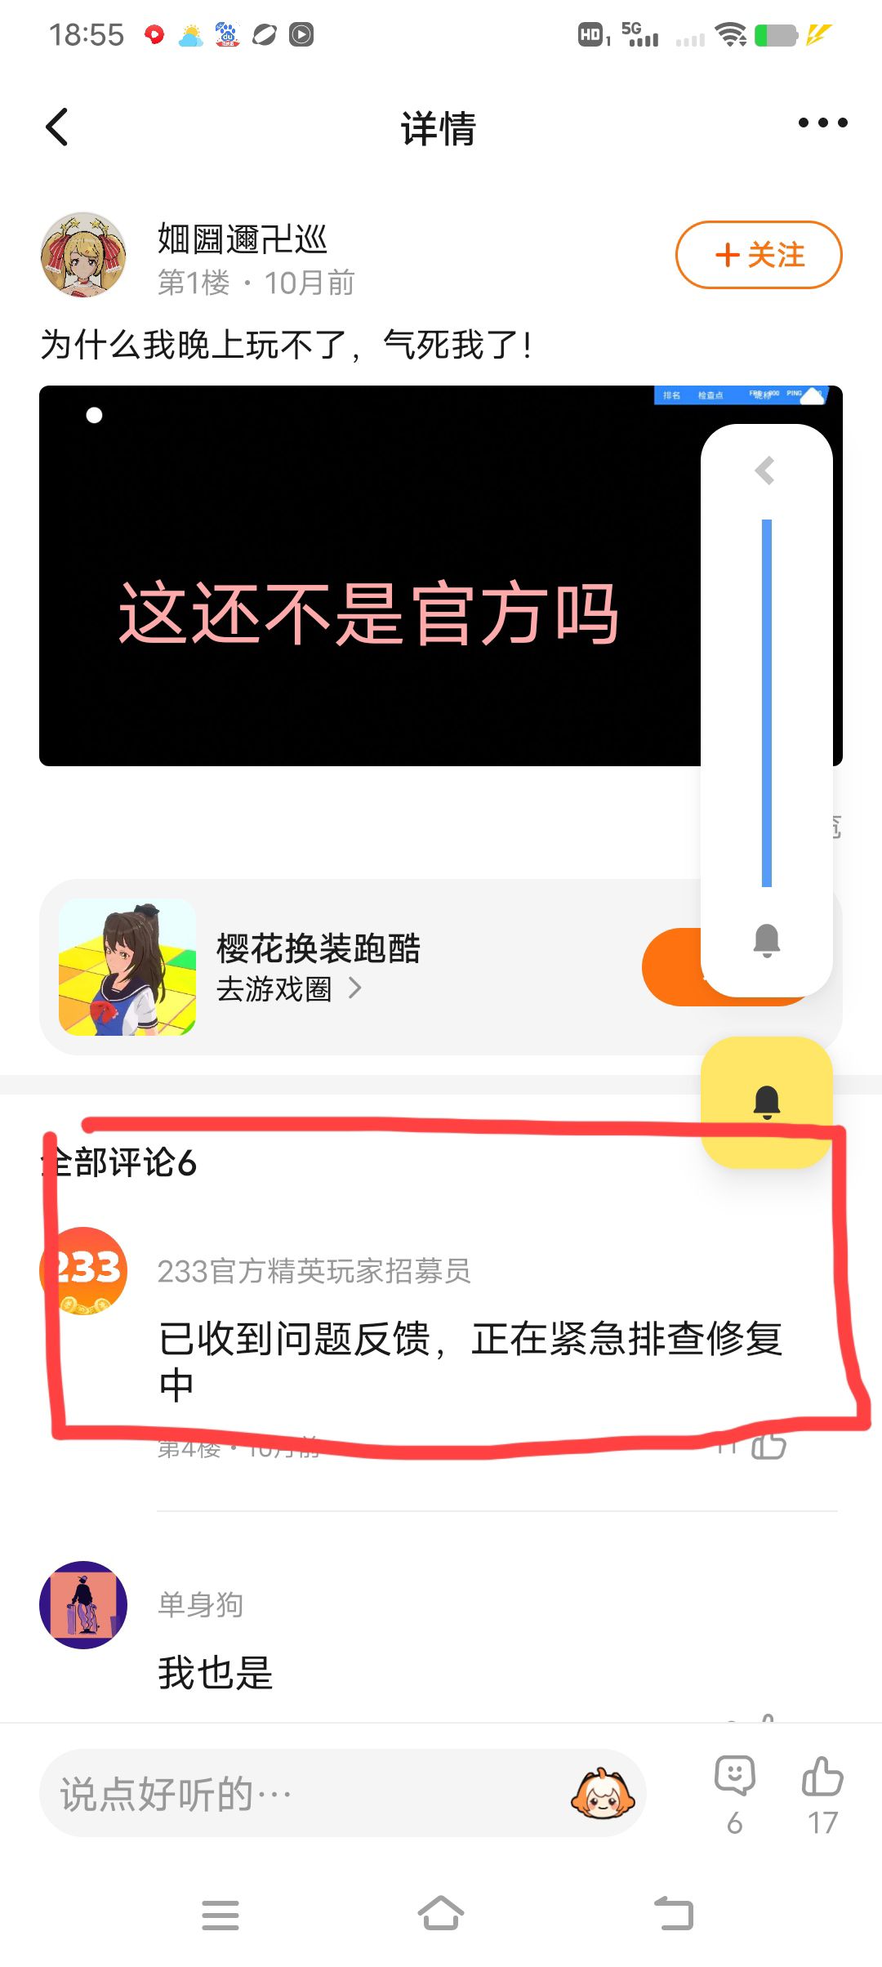Open 单身狗's avatar

[x=83, y=1605]
